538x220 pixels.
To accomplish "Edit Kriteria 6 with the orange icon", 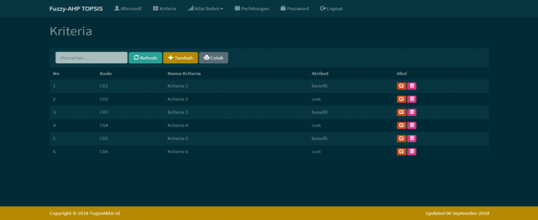I will click(x=401, y=152).
